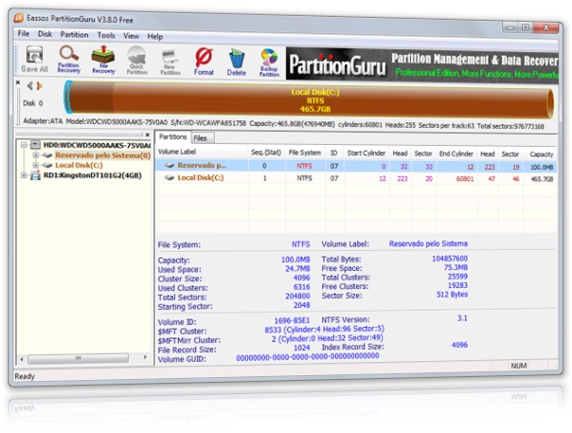Open Partition Recovery tool
Screen dimensions: 572x433
tap(69, 60)
